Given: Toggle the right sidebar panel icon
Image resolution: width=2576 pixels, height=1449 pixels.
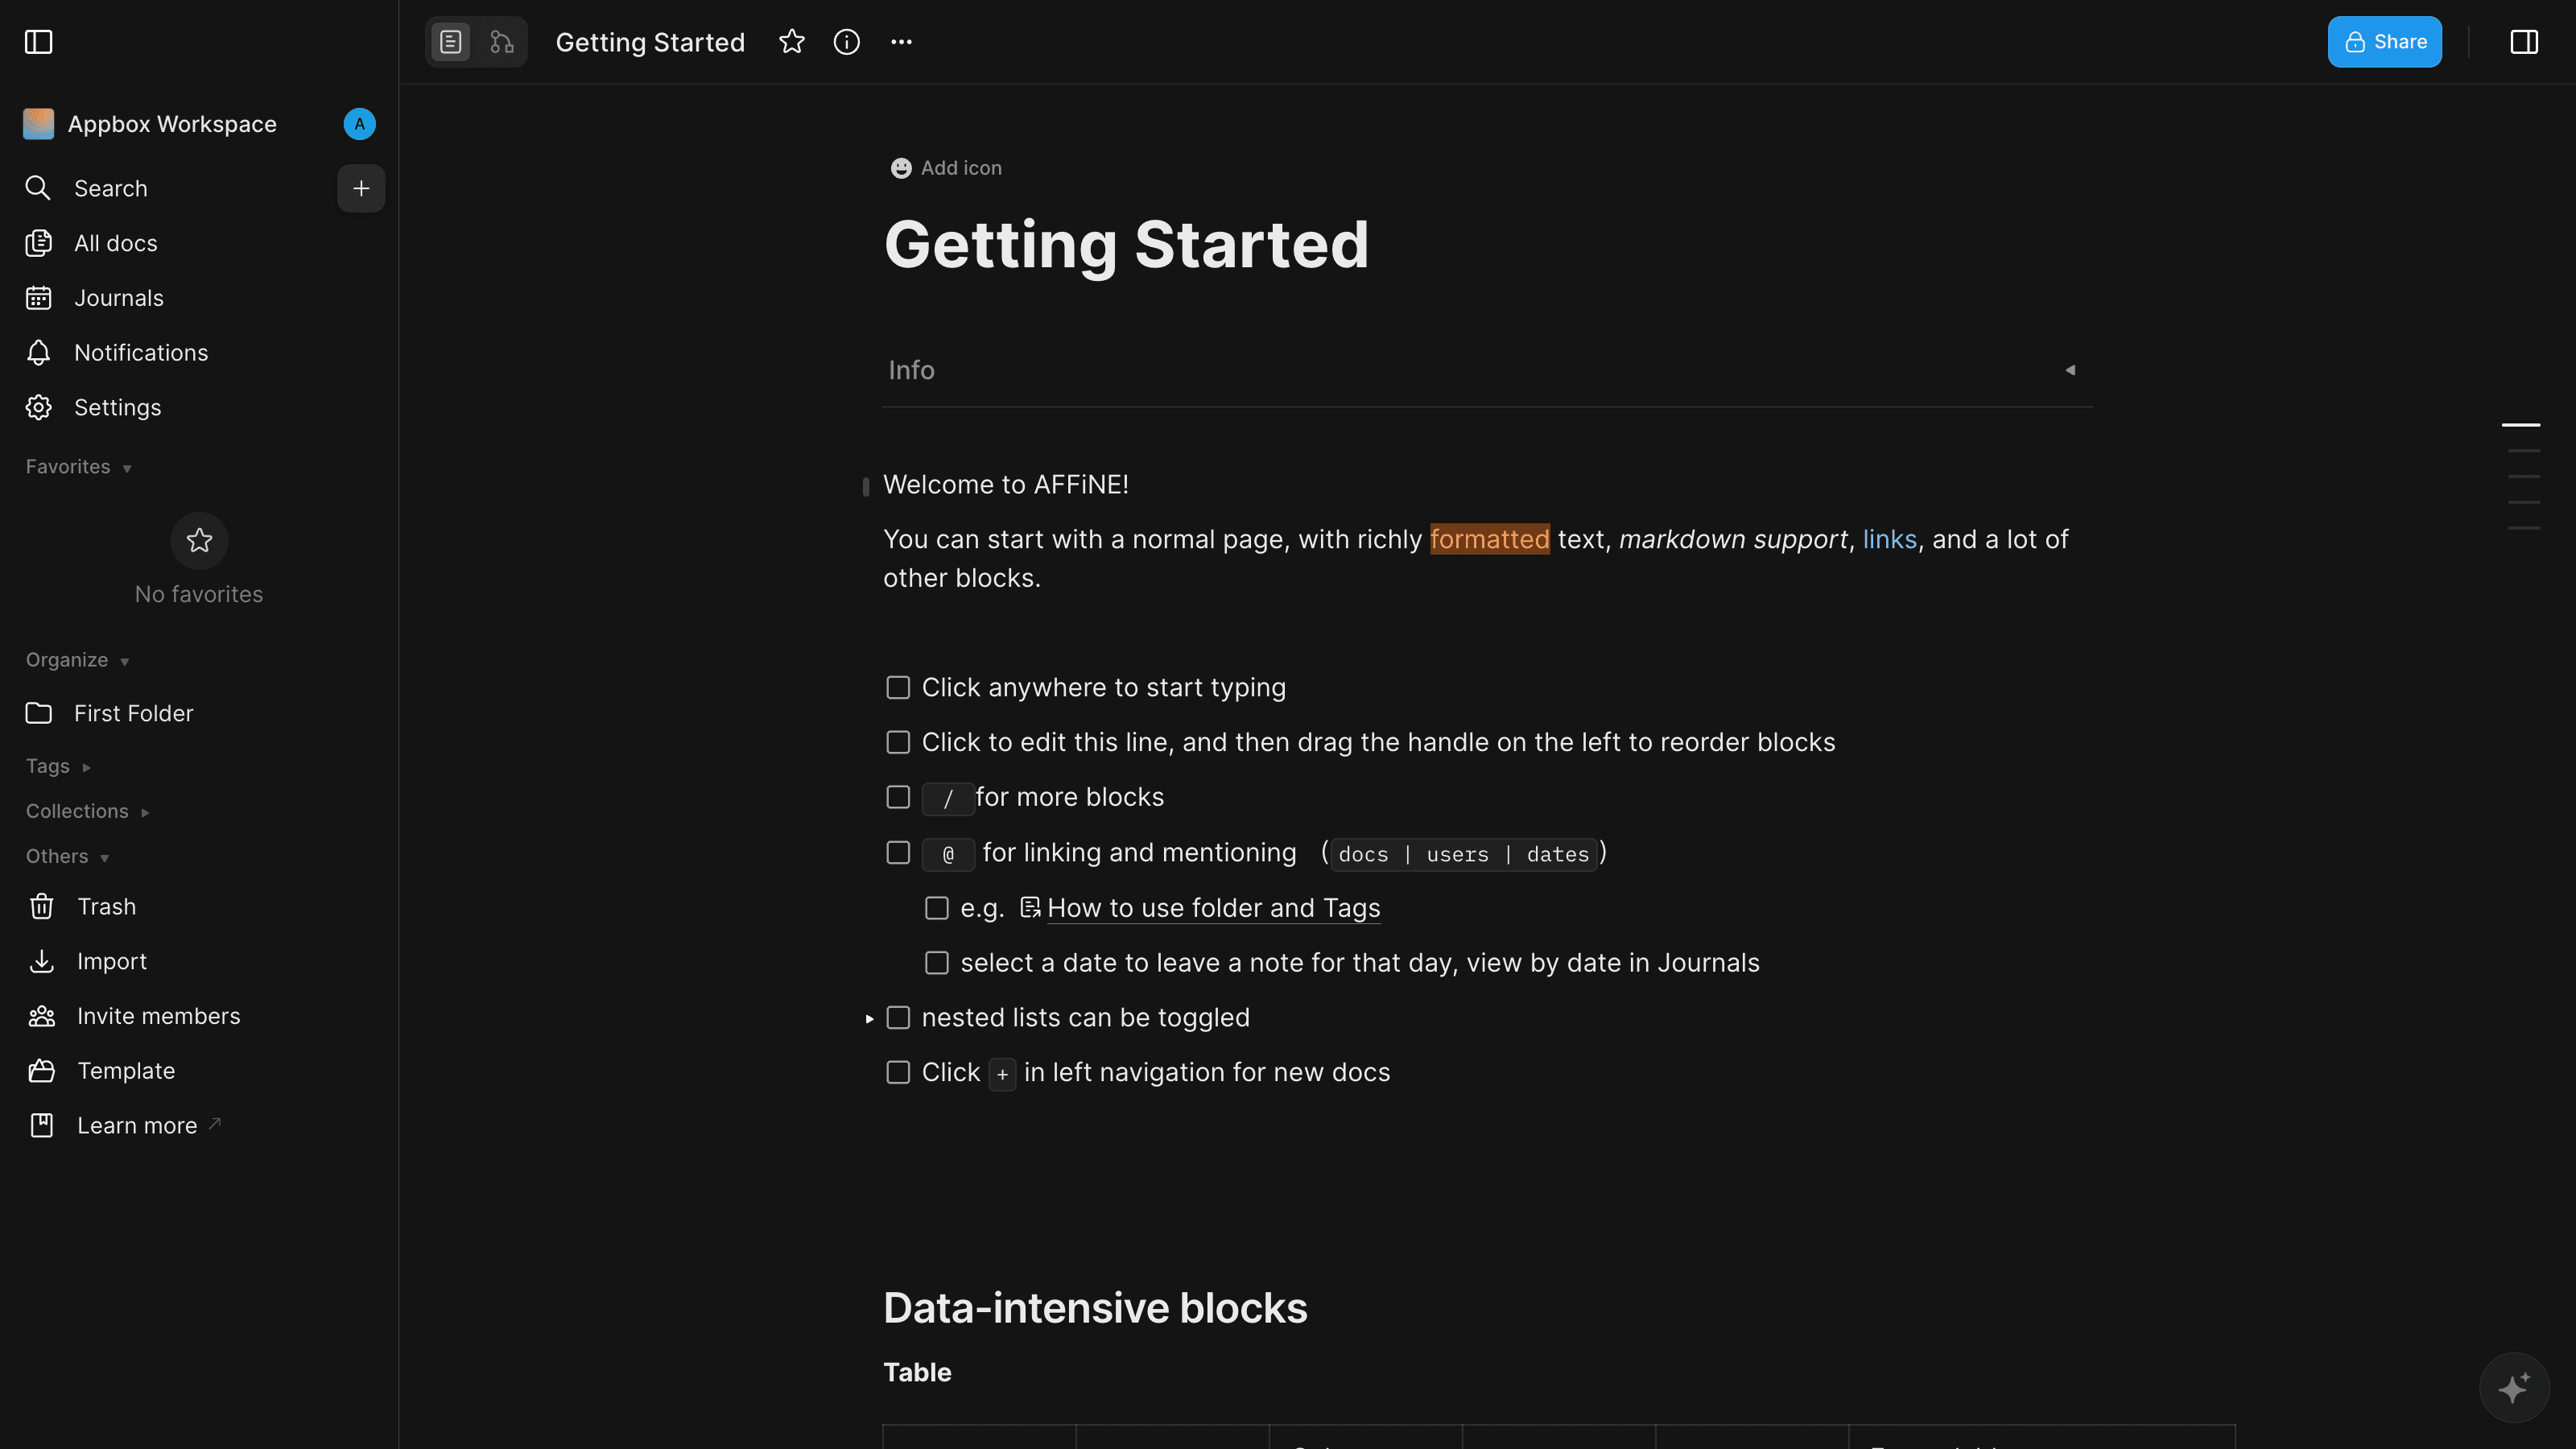Looking at the screenshot, I should pos(2524,42).
